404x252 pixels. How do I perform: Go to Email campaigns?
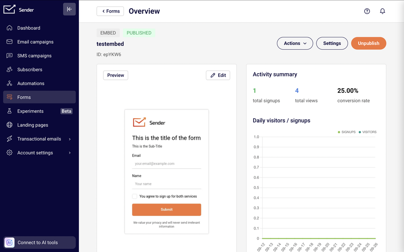click(39, 42)
